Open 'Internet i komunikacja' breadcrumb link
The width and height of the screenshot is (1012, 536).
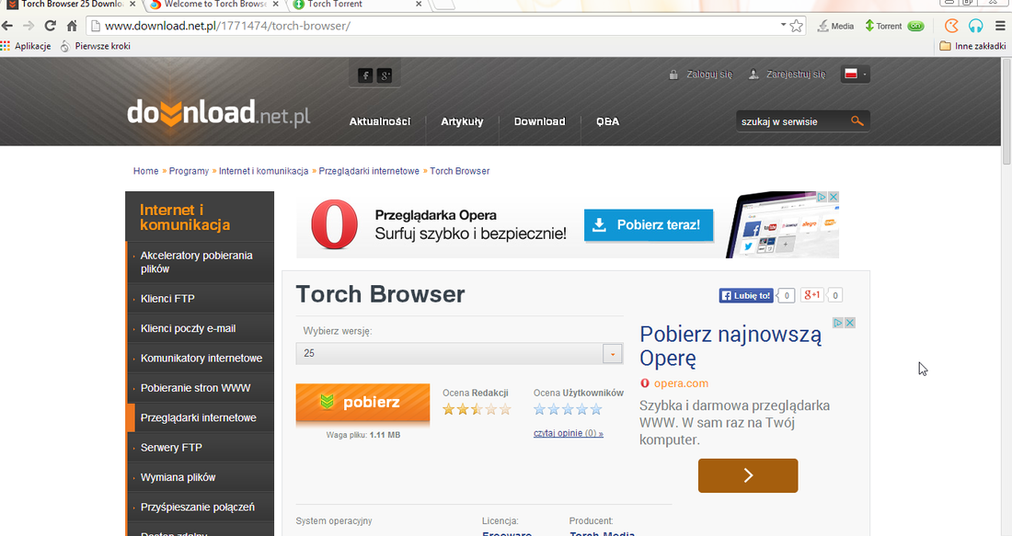263,171
